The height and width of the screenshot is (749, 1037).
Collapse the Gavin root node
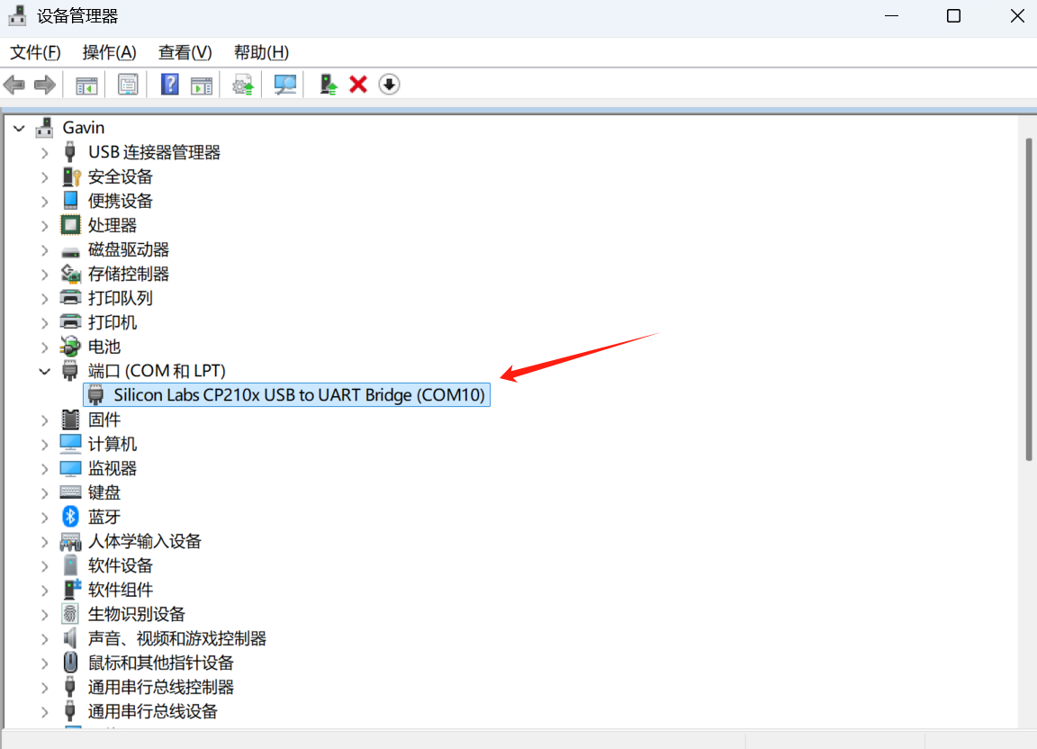tap(19, 129)
